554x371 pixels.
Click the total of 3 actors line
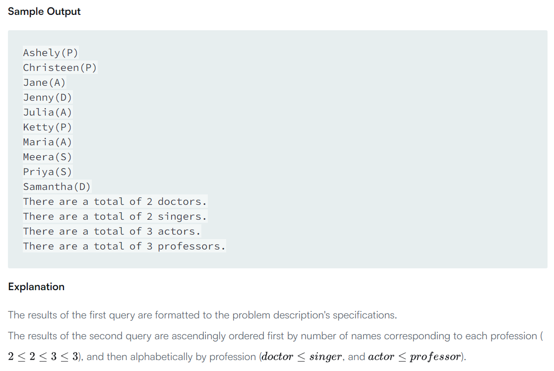coord(112,231)
